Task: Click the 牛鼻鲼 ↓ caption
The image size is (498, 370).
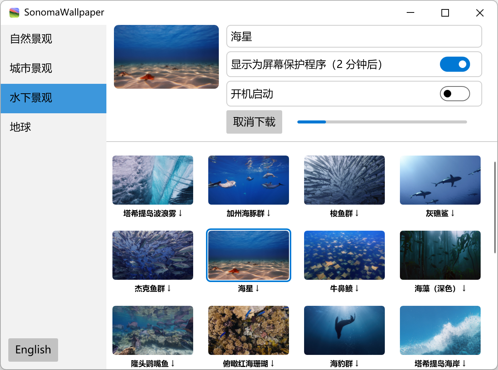Action: pos(344,289)
